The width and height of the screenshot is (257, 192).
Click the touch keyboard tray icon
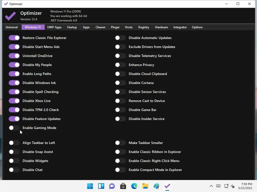(218, 186)
